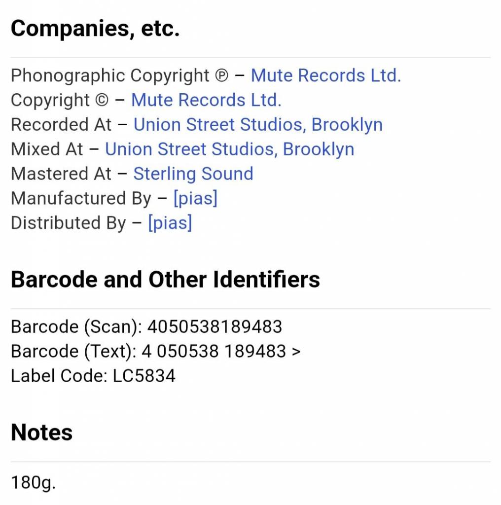Open Union Street Studios link after Recorded At
This screenshot has height=505, width=501.
258,125
